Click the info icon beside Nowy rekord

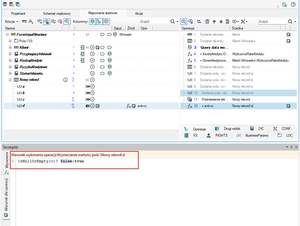(x=65, y=80)
